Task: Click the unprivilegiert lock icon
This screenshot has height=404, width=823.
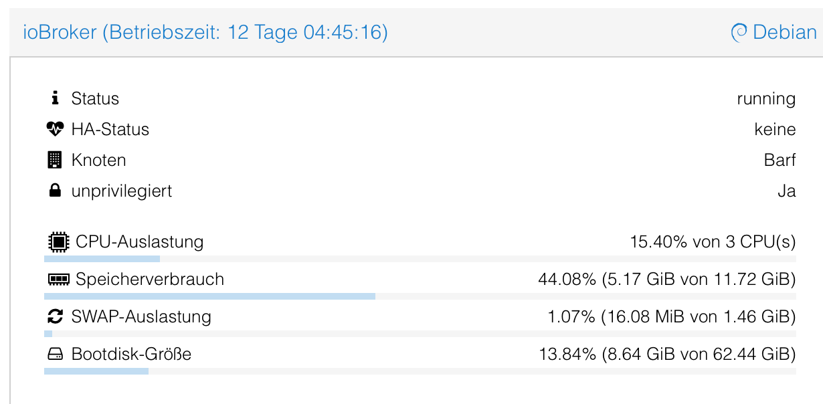Action: (x=55, y=191)
